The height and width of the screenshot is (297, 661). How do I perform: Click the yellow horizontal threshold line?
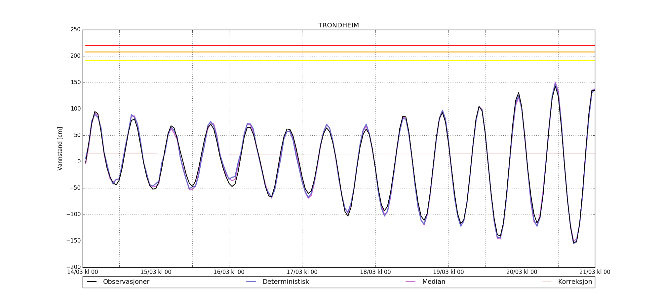pyautogui.click(x=338, y=60)
